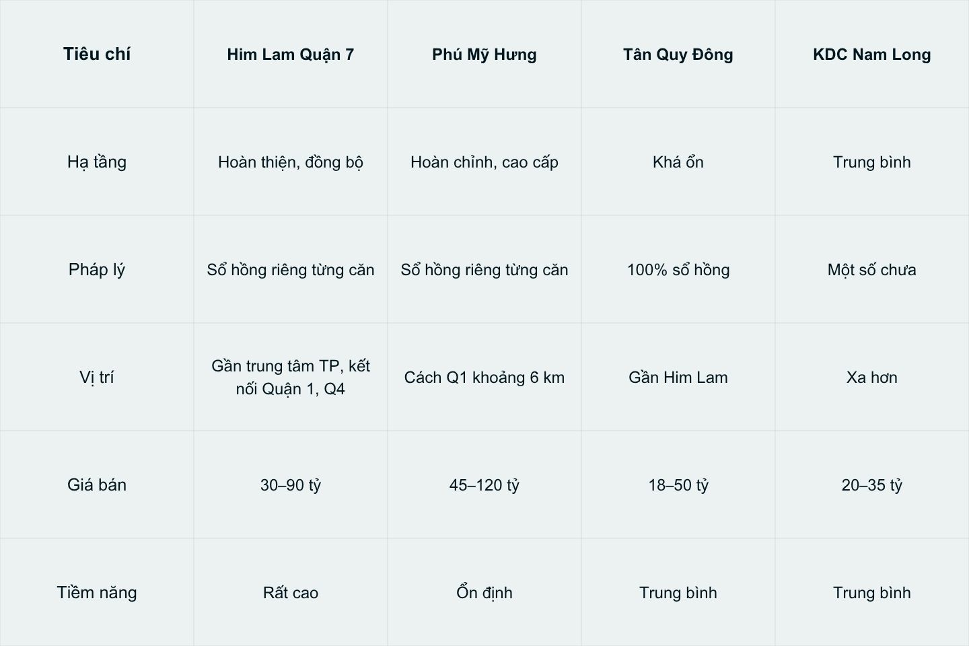Click the 'Cách Q1 khoảng 6 km' cell
Screen dimensions: 969x646
coord(485,378)
